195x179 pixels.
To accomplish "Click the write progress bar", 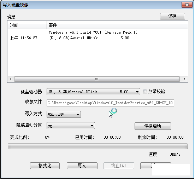I will [97, 146].
